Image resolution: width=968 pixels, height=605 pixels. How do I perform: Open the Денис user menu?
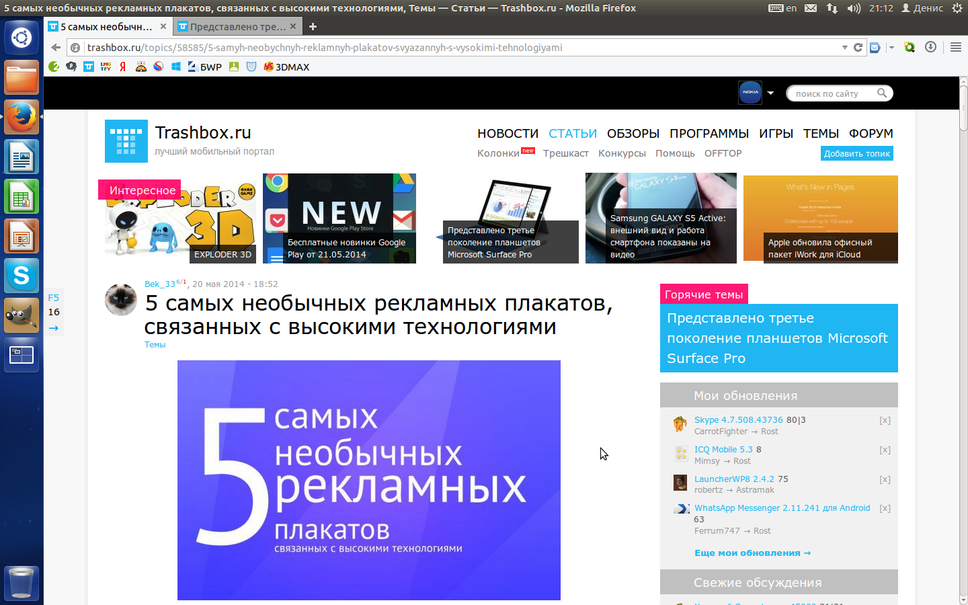(x=922, y=8)
